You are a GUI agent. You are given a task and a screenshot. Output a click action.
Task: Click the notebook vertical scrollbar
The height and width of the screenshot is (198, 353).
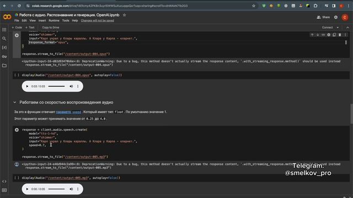(351, 113)
